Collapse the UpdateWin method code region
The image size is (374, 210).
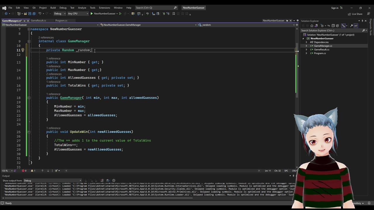29,132
